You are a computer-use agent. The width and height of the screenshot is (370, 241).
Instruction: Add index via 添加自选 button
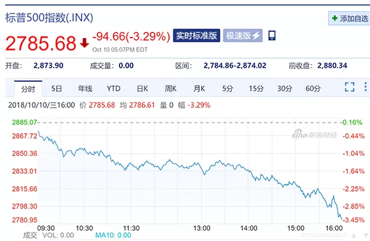coord(349,18)
